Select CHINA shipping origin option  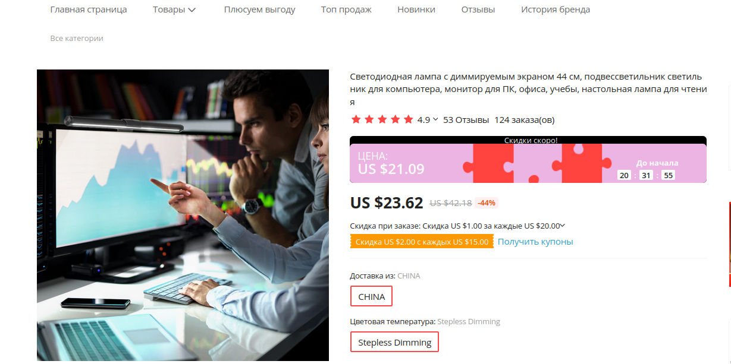[372, 296]
